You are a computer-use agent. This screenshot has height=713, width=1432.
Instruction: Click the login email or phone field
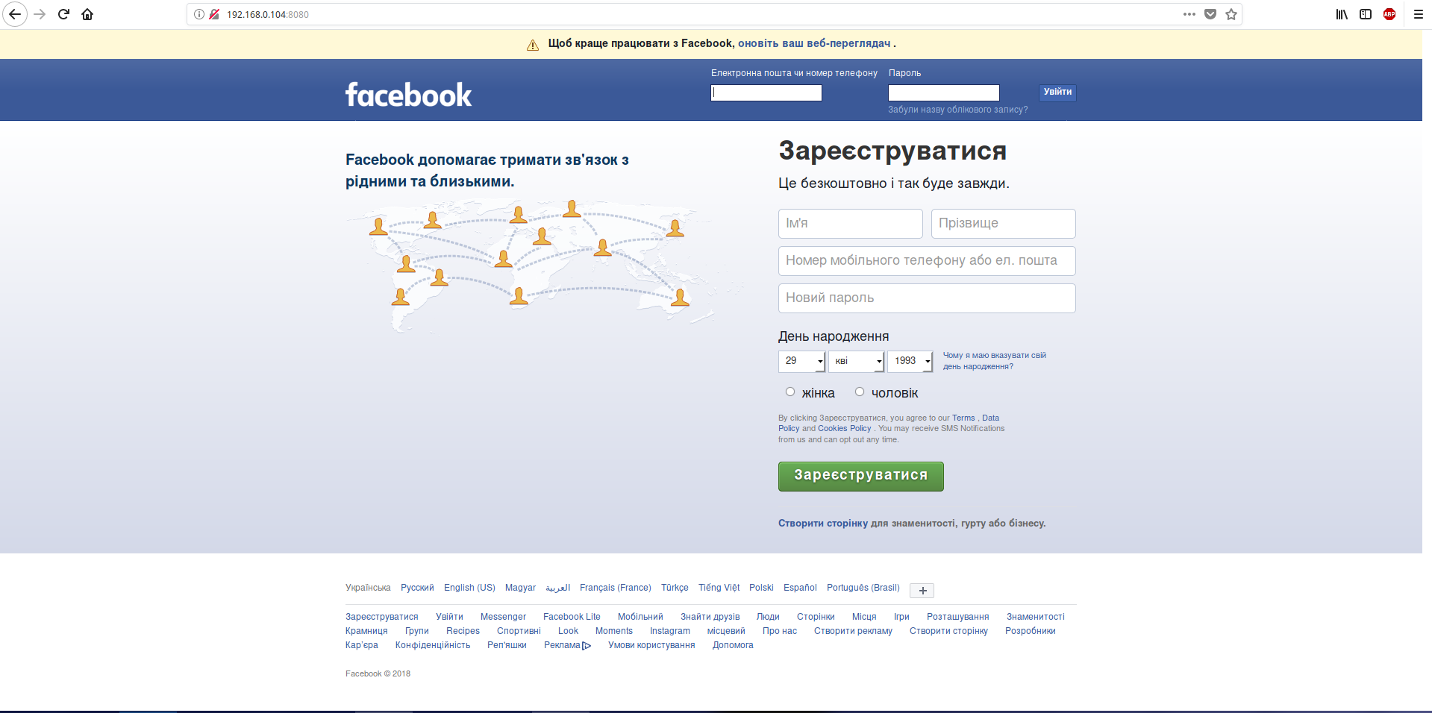click(766, 92)
